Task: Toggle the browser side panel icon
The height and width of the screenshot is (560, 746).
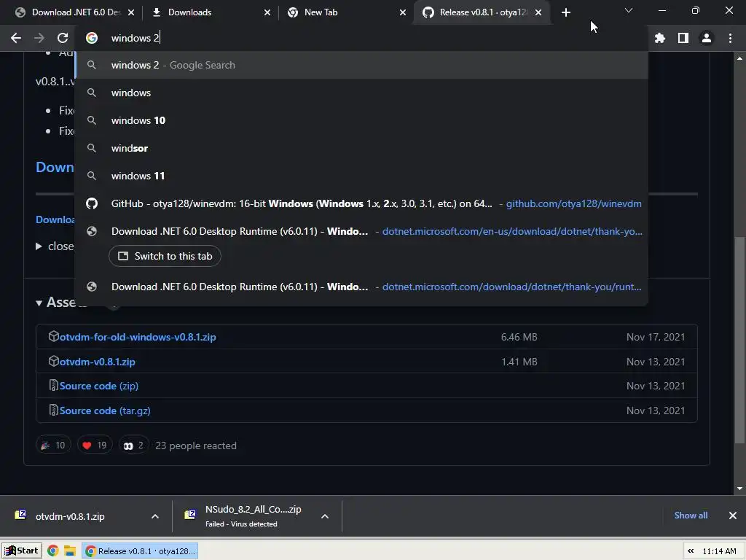Action: point(683,38)
